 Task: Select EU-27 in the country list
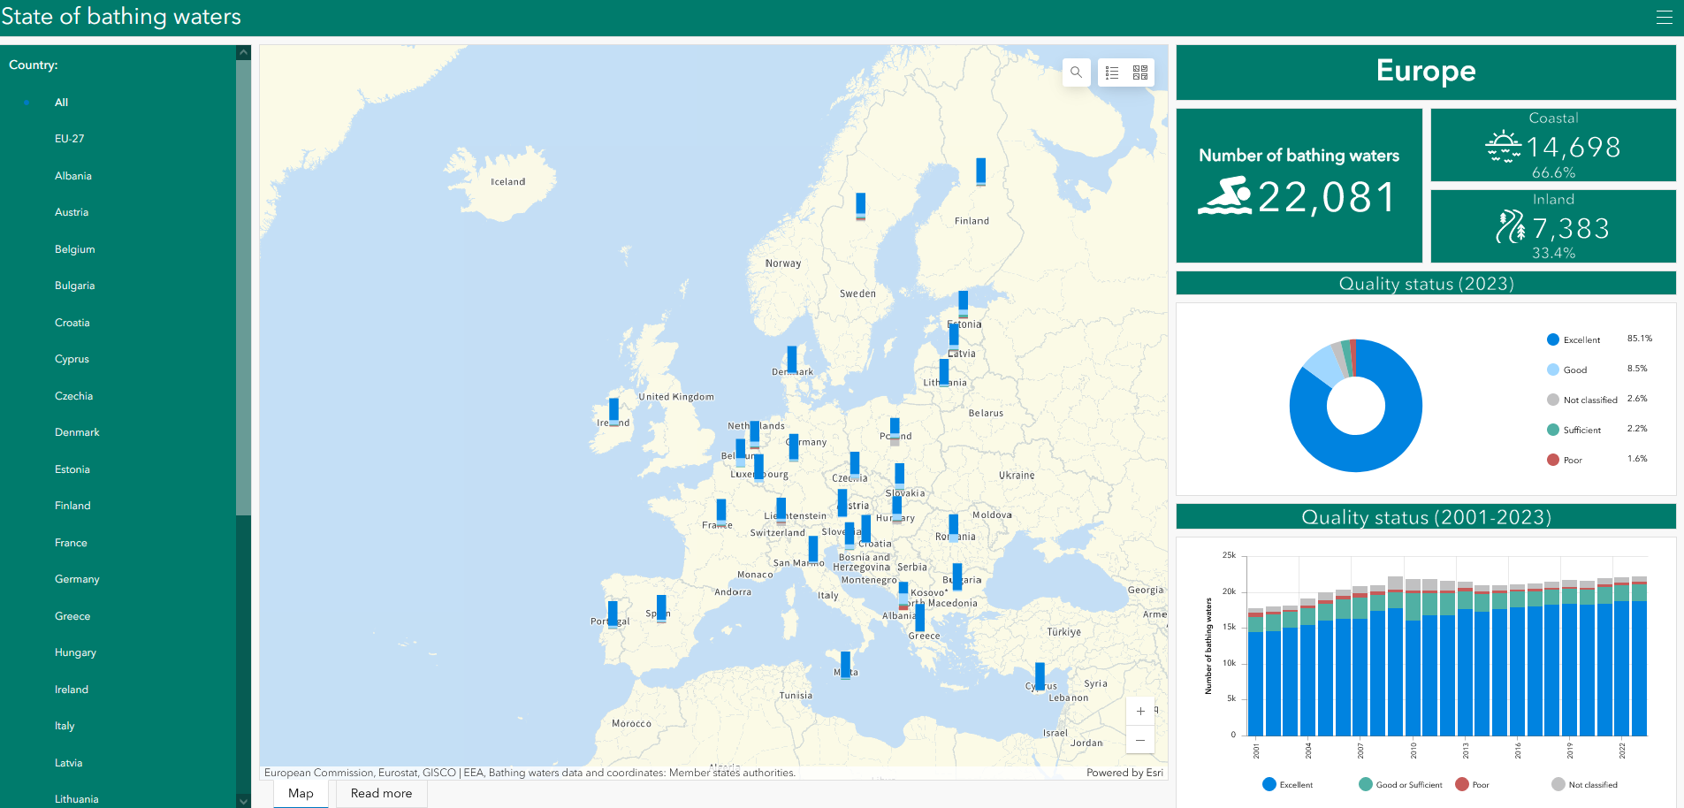[70, 139]
